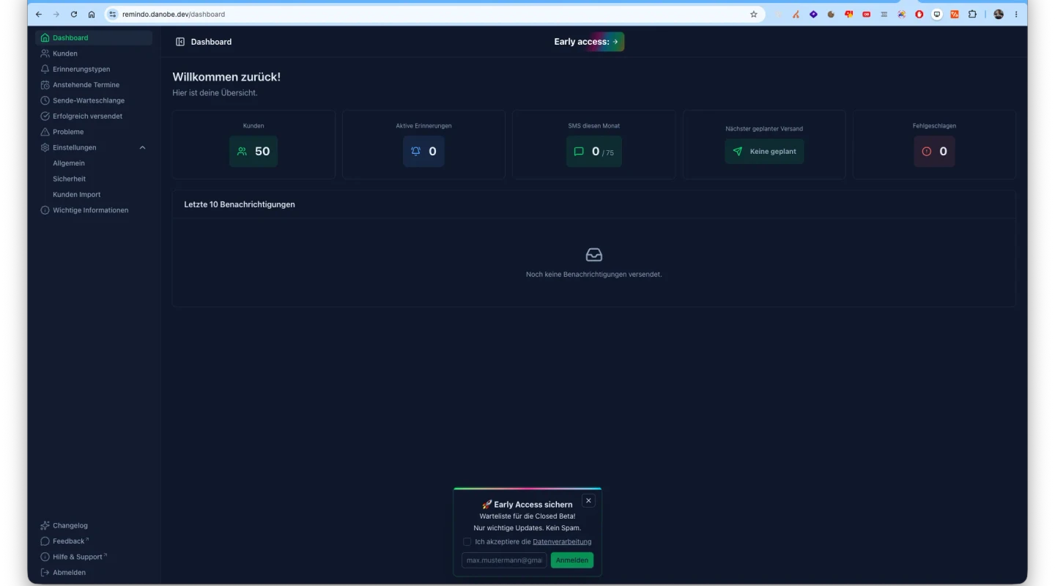The image size is (1055, 586).
Task: Open Allgemein settings
Action: click(69, 163)
